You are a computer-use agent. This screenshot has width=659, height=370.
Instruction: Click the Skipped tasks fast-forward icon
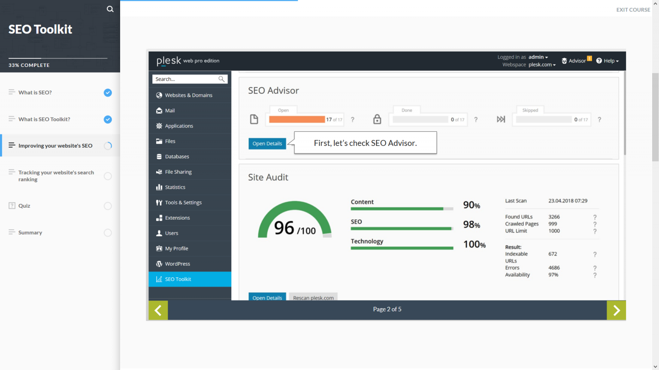pos(501,119)
